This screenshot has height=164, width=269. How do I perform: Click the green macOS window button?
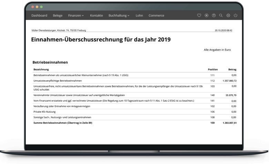click(x=41, y=7)
